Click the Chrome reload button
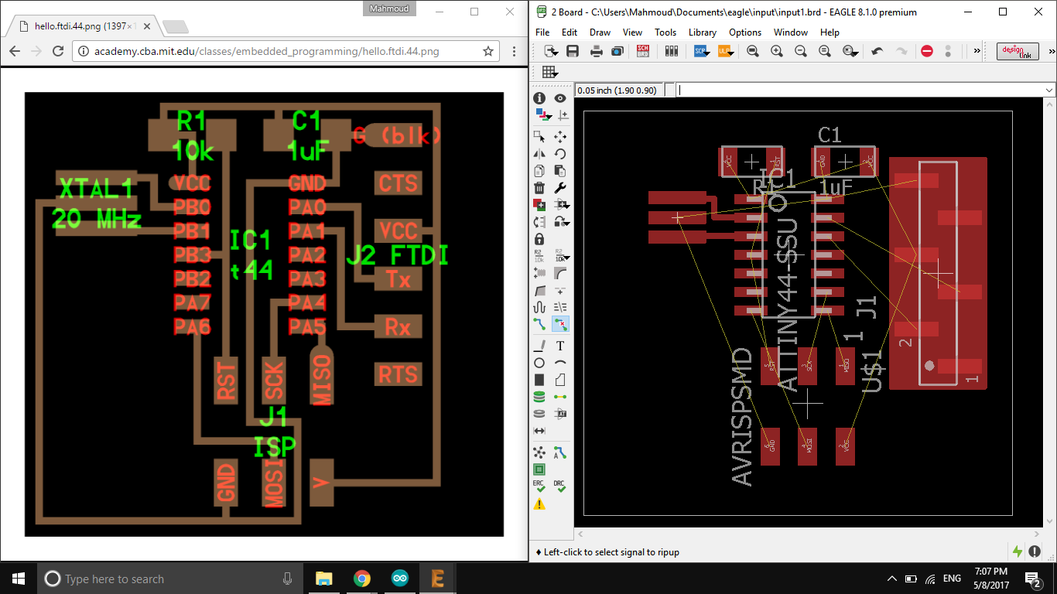The height and width of the screenshot is (594, 1057). pos(57,51)
